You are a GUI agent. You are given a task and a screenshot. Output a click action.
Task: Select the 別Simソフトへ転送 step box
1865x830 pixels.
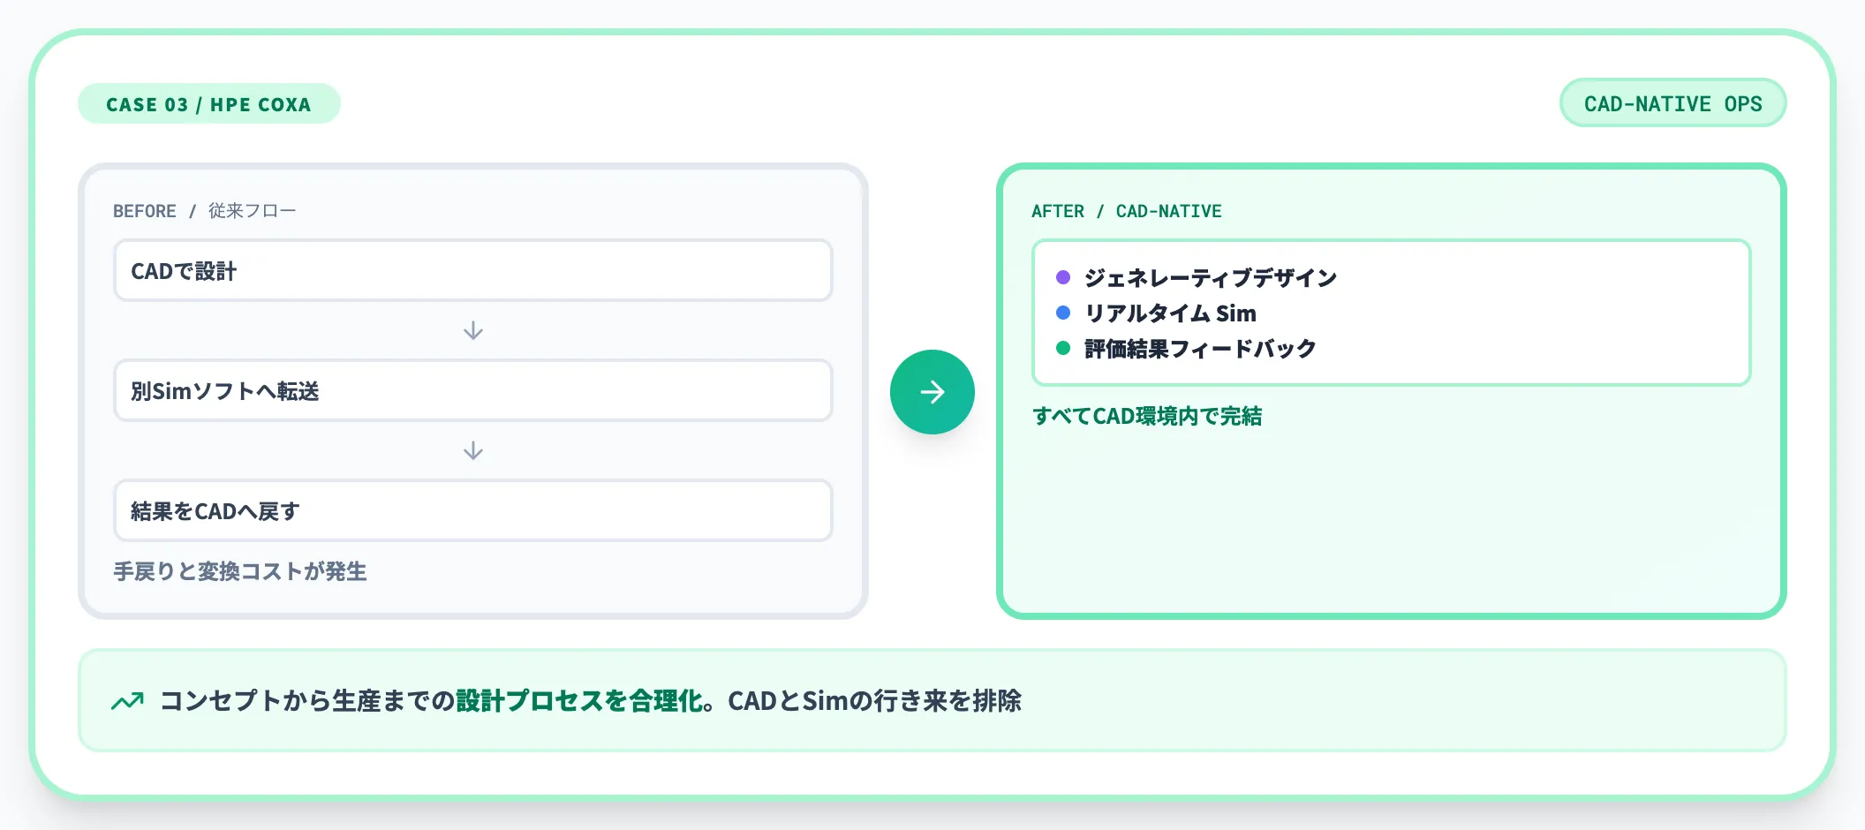[473, 390]
